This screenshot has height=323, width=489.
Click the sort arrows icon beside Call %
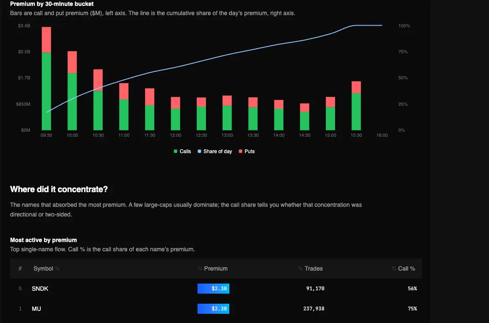click(x=394, y=269)
